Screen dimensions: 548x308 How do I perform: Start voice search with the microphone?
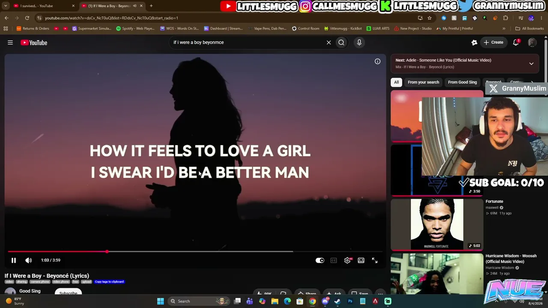359,42
